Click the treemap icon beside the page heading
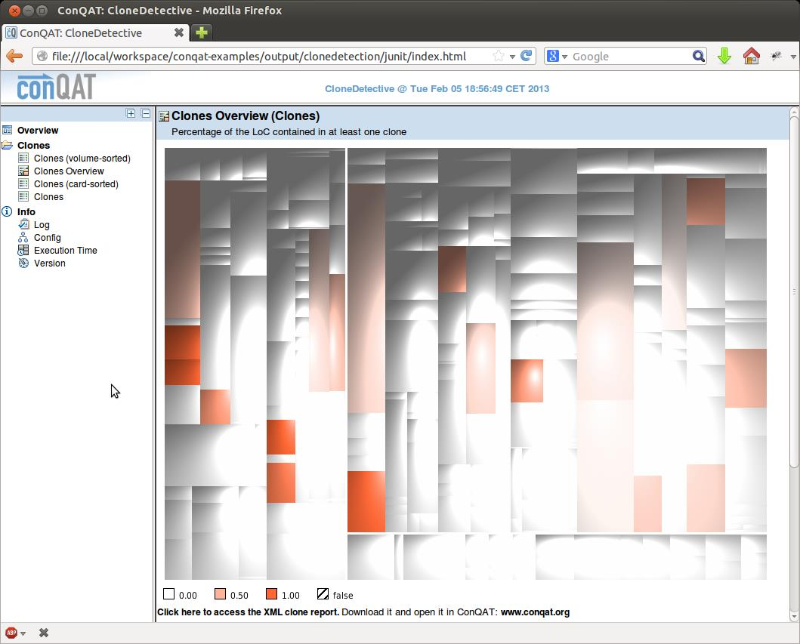The height and width of the screenshot is (644, 800). tap(164, 116)
